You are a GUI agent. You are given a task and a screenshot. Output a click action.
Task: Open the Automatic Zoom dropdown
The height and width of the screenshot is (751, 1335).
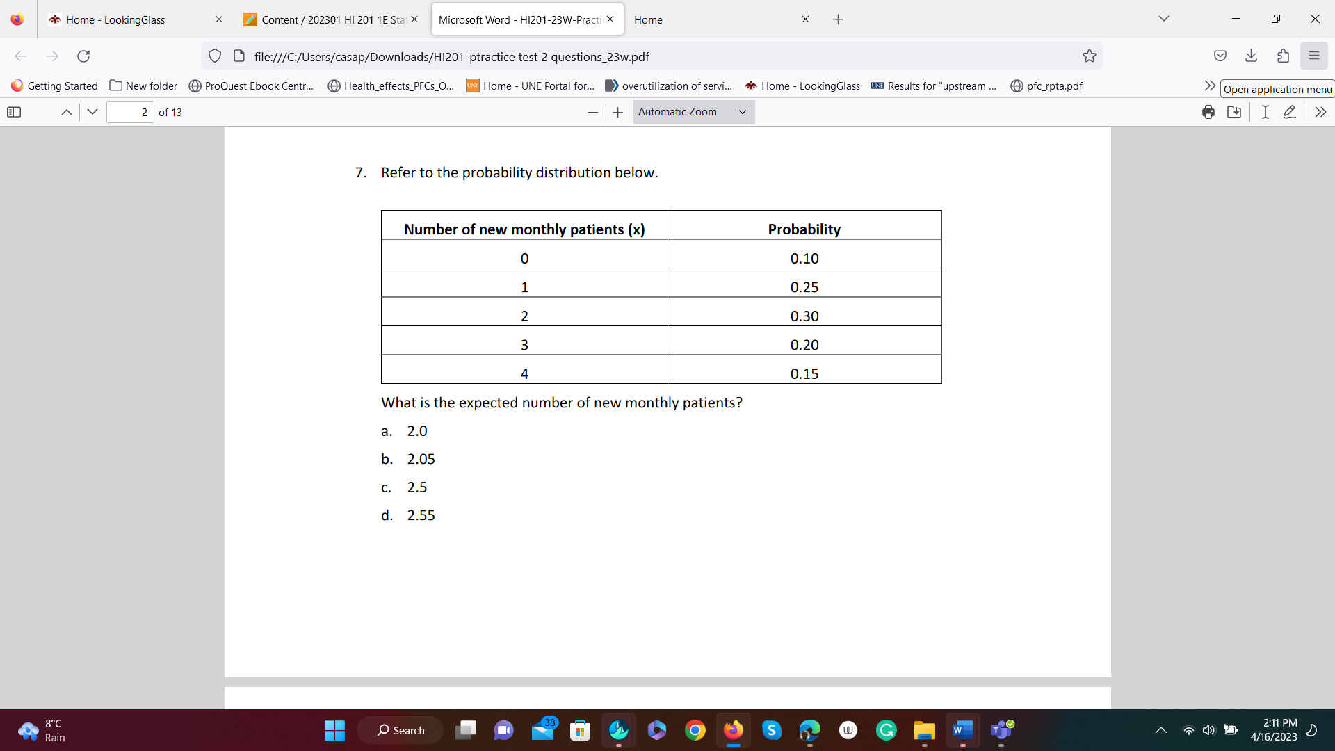693,112
